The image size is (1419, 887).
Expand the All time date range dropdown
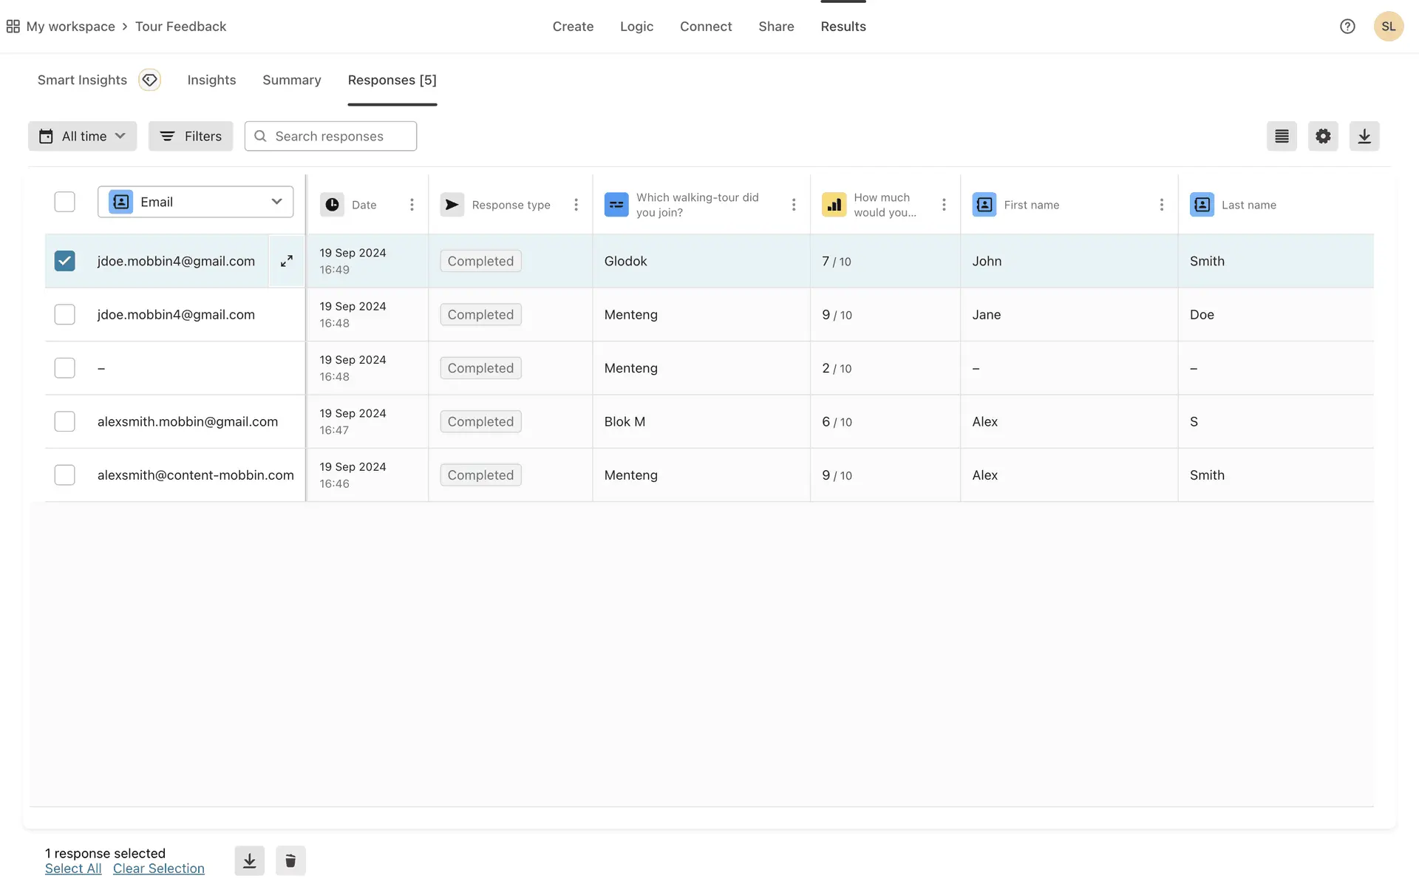point(83,136)
